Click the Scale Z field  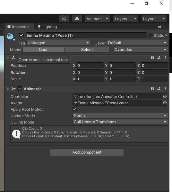(154, 79)
